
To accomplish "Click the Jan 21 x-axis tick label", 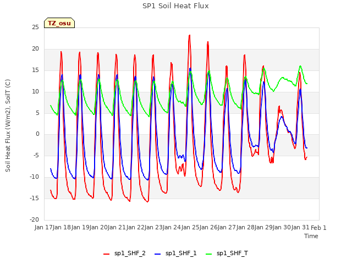I will [x=117, y=228].
